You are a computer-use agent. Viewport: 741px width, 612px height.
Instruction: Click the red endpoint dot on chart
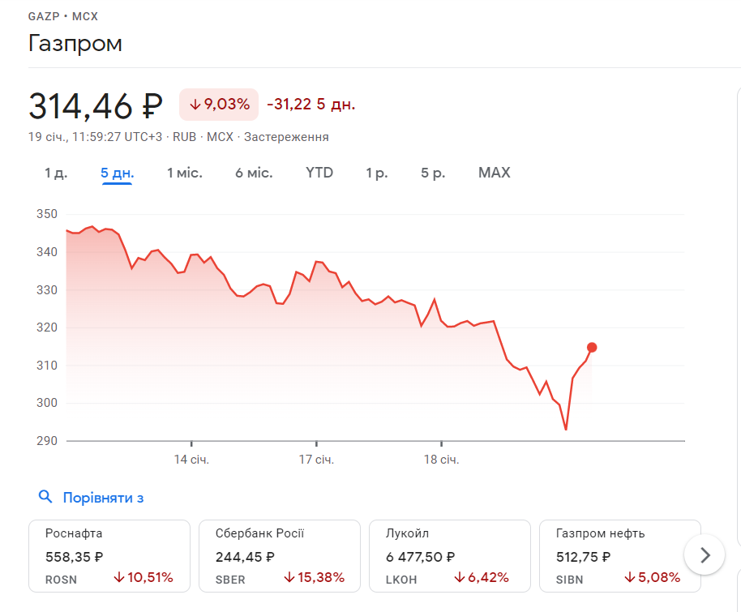click(x=592, y=348)
